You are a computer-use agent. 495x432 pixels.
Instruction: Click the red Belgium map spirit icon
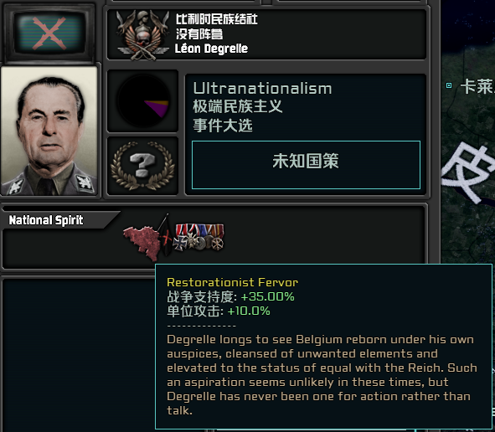point(142,242)
